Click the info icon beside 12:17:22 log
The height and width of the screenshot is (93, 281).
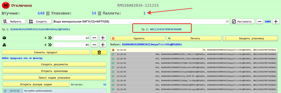5,91
